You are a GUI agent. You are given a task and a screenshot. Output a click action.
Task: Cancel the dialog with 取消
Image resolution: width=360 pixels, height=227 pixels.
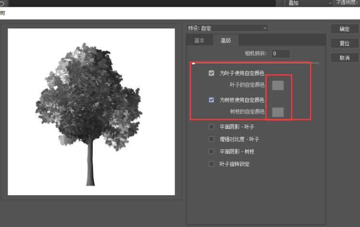[x=345, y=58]
